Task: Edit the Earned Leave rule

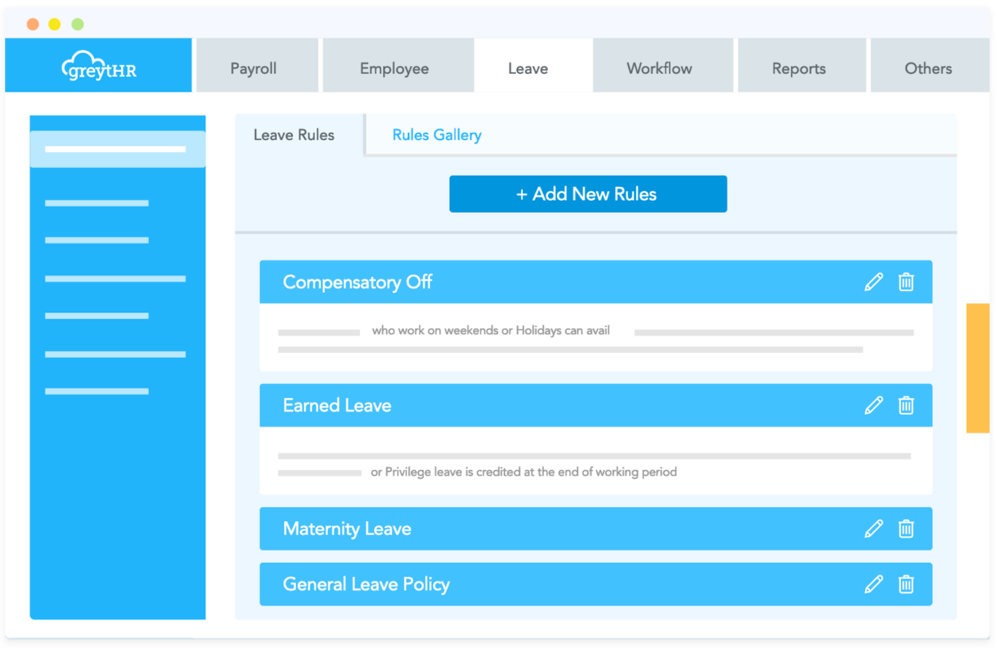Action: point(874,405)
